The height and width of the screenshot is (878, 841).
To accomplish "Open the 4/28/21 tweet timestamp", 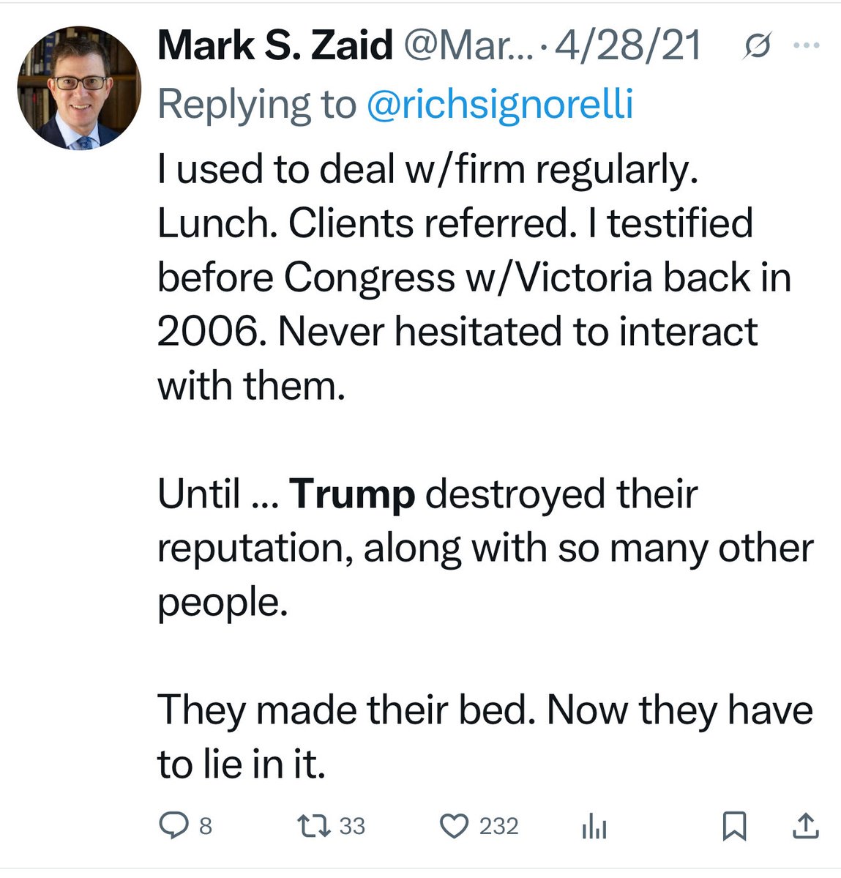I will (x=629, y=46).
